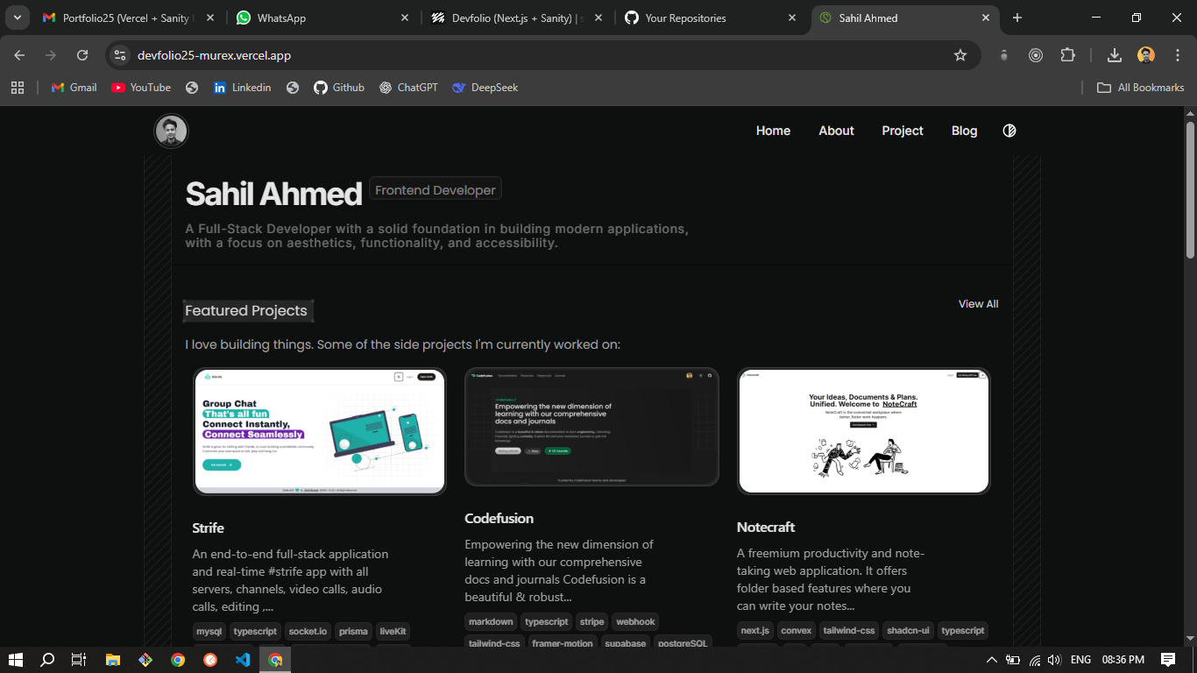Open Chrome's three-dot menu
The height and width of the screenshot is (673, 1197).
(x=1176, y=55)
